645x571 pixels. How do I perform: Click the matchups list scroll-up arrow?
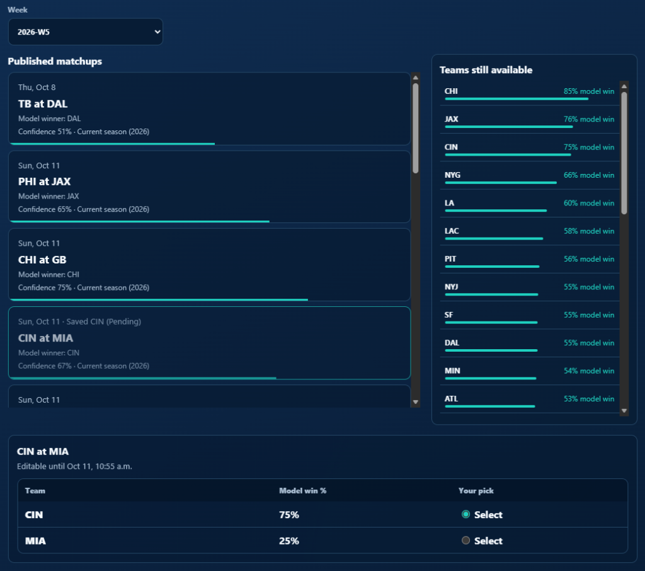tap(416, 78)
